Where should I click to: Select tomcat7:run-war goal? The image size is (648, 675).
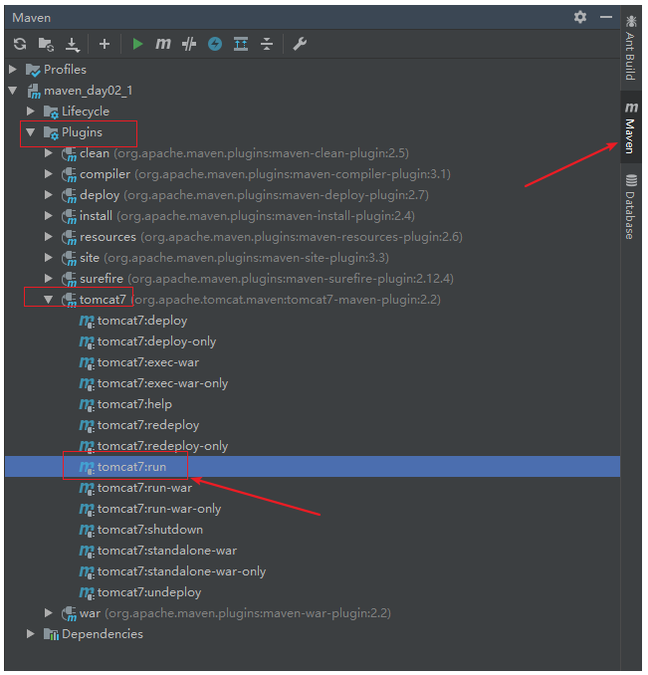(144, 487)
